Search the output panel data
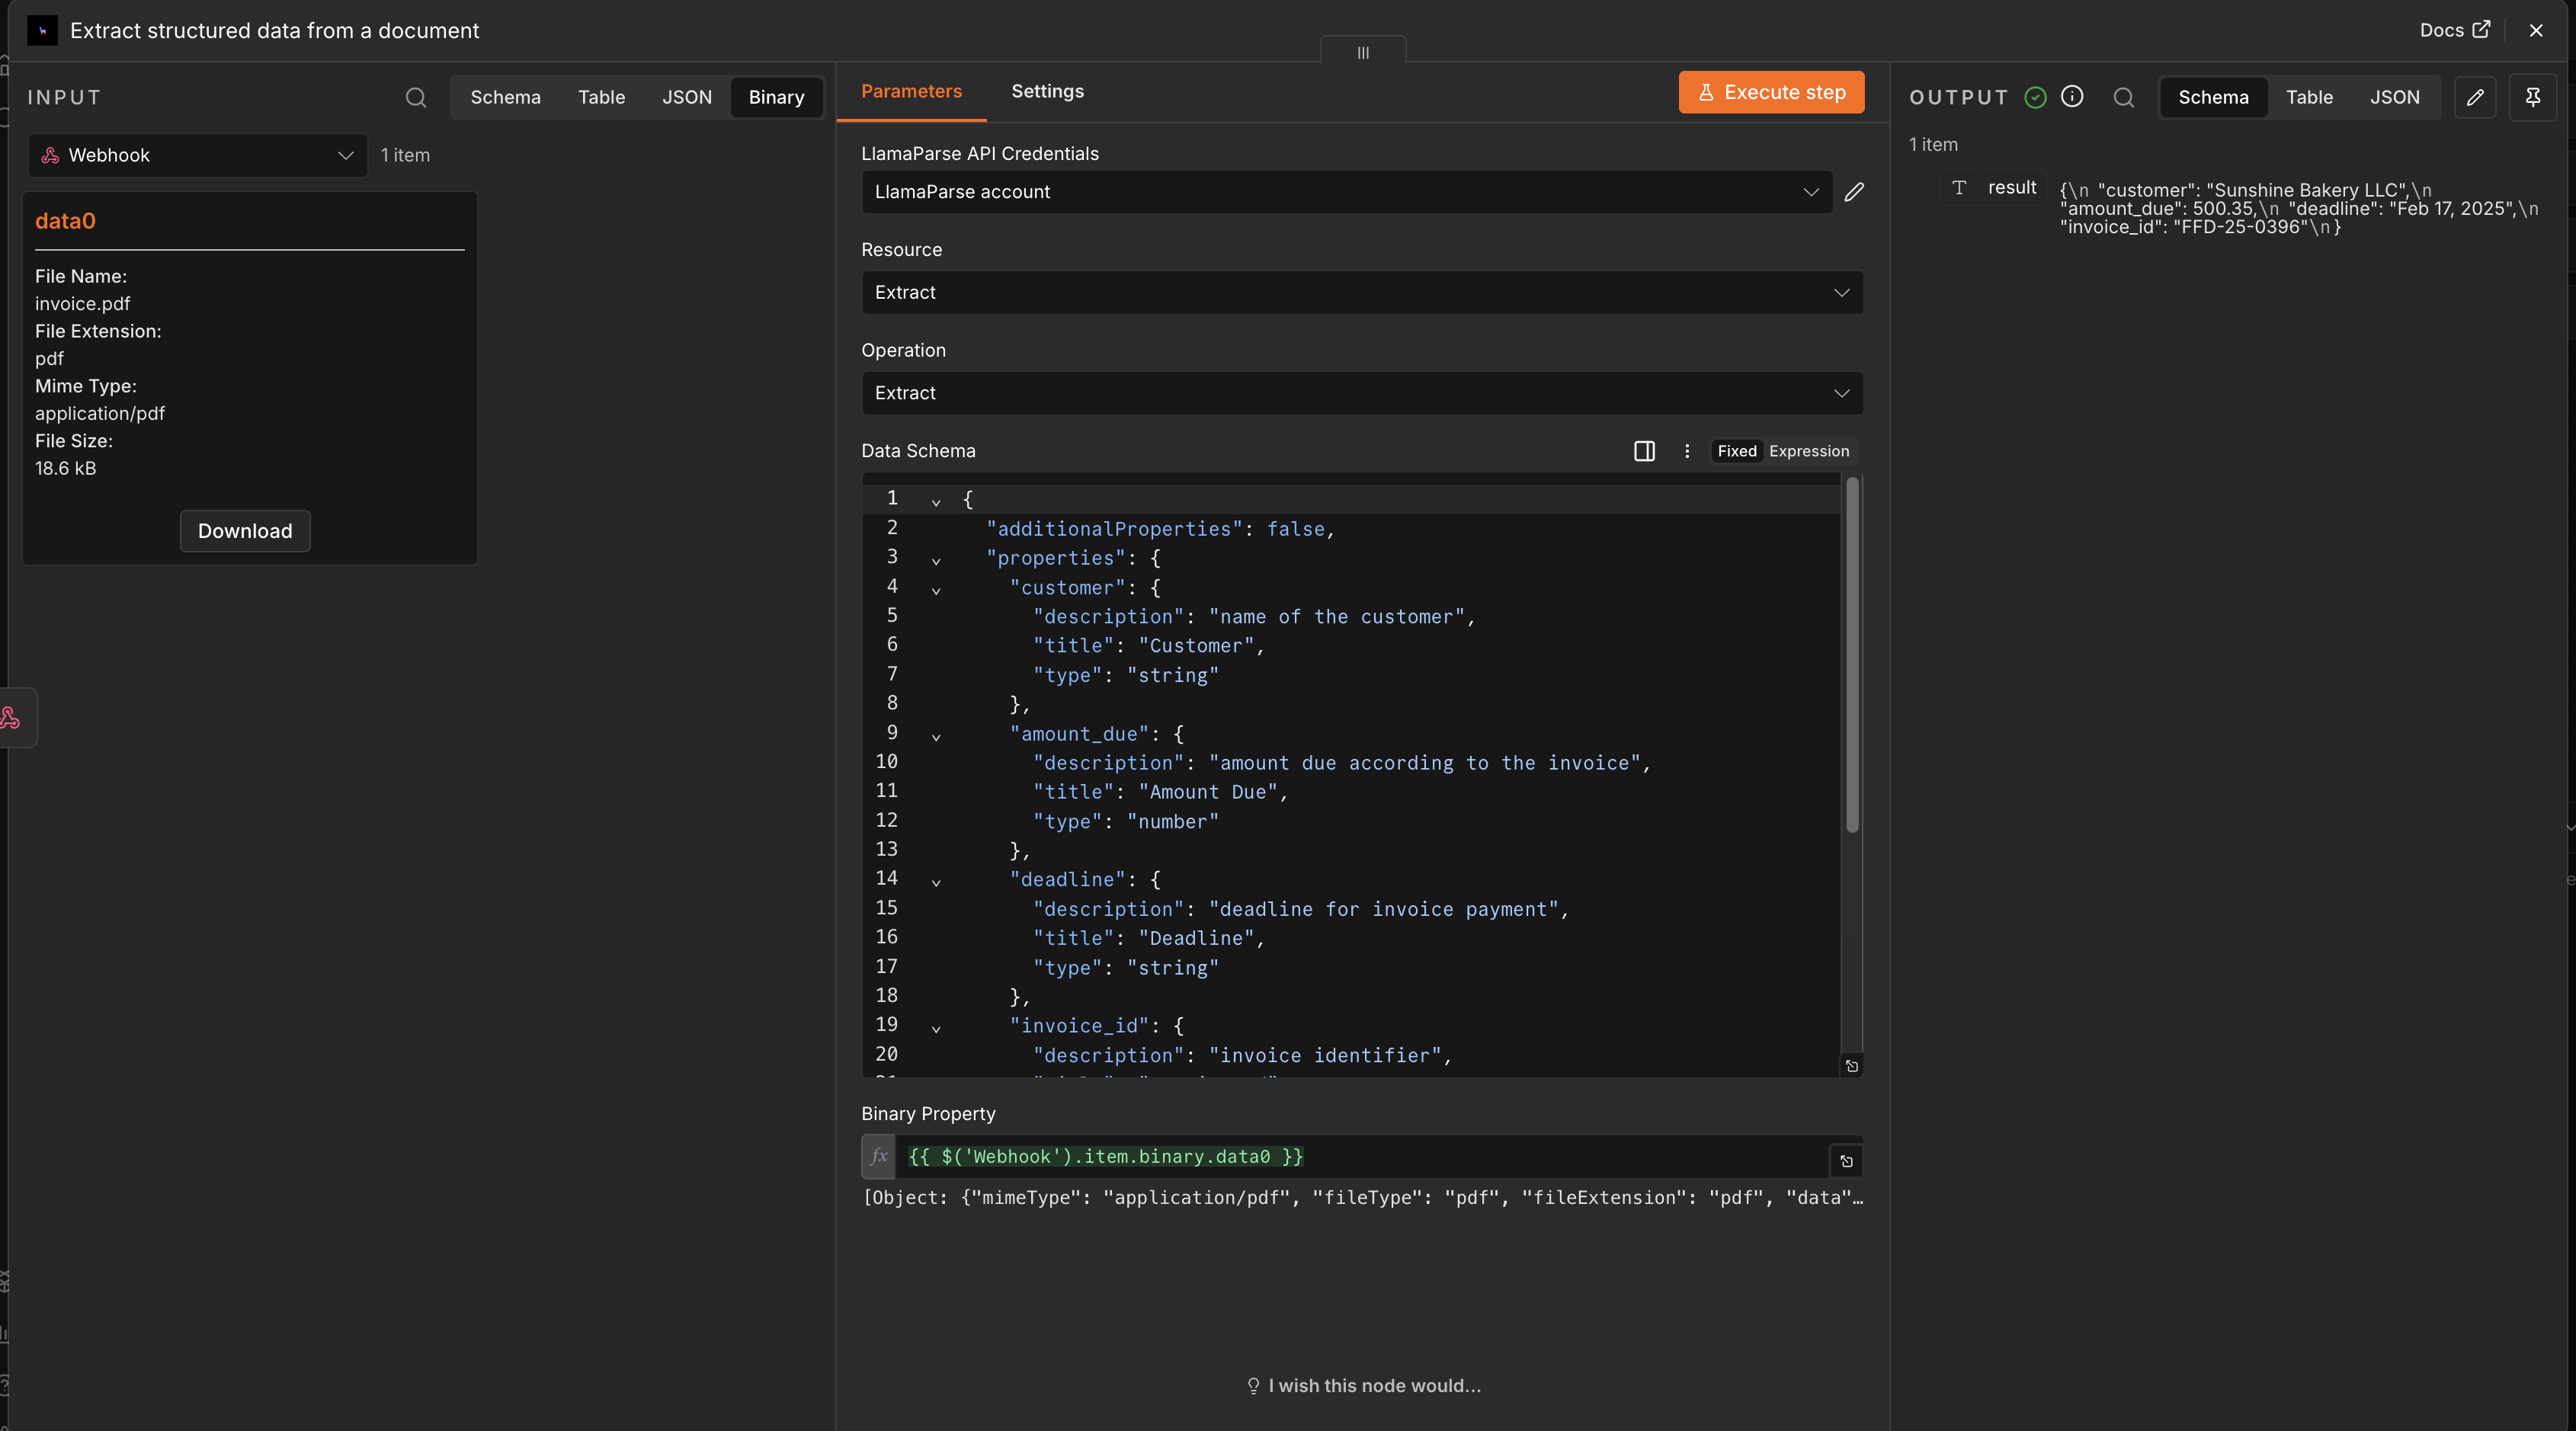The height and width of the screenshot is (1431, 2576). click(x=2124, y=97)
